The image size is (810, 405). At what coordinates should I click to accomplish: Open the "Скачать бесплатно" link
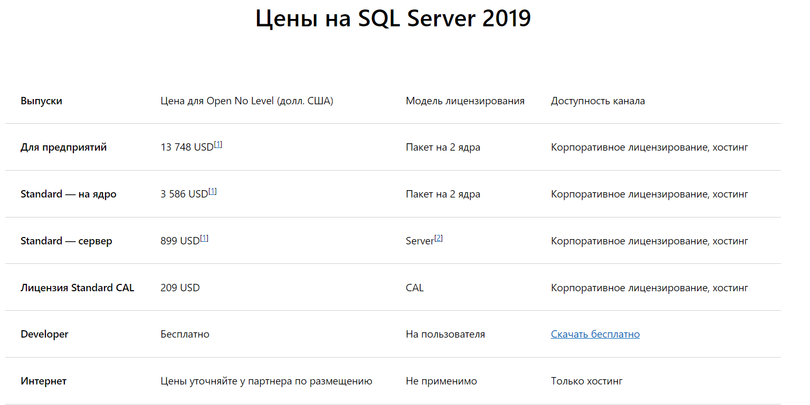tap(595, 334)
